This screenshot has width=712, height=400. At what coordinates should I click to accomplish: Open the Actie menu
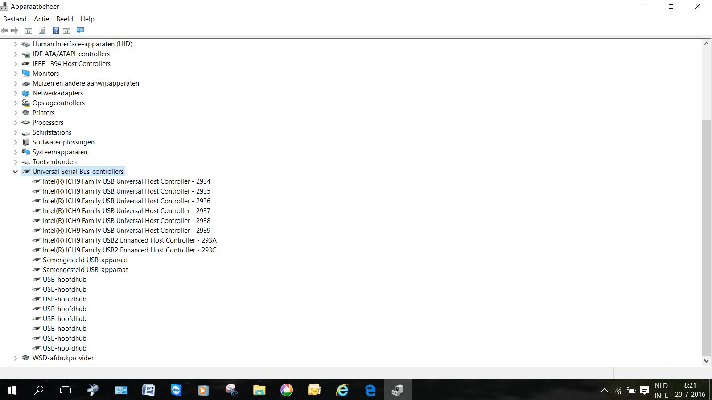[x=41, y=19]
